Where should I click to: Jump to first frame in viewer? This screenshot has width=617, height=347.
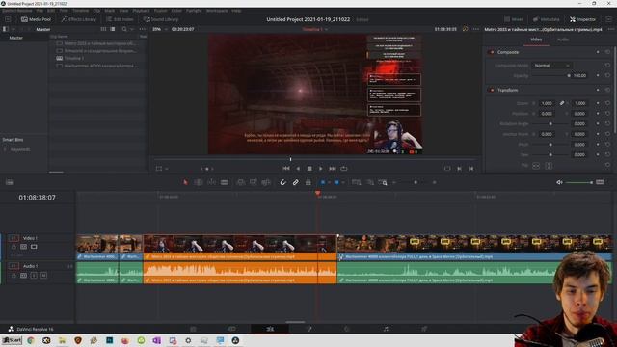tap(286, 169)
